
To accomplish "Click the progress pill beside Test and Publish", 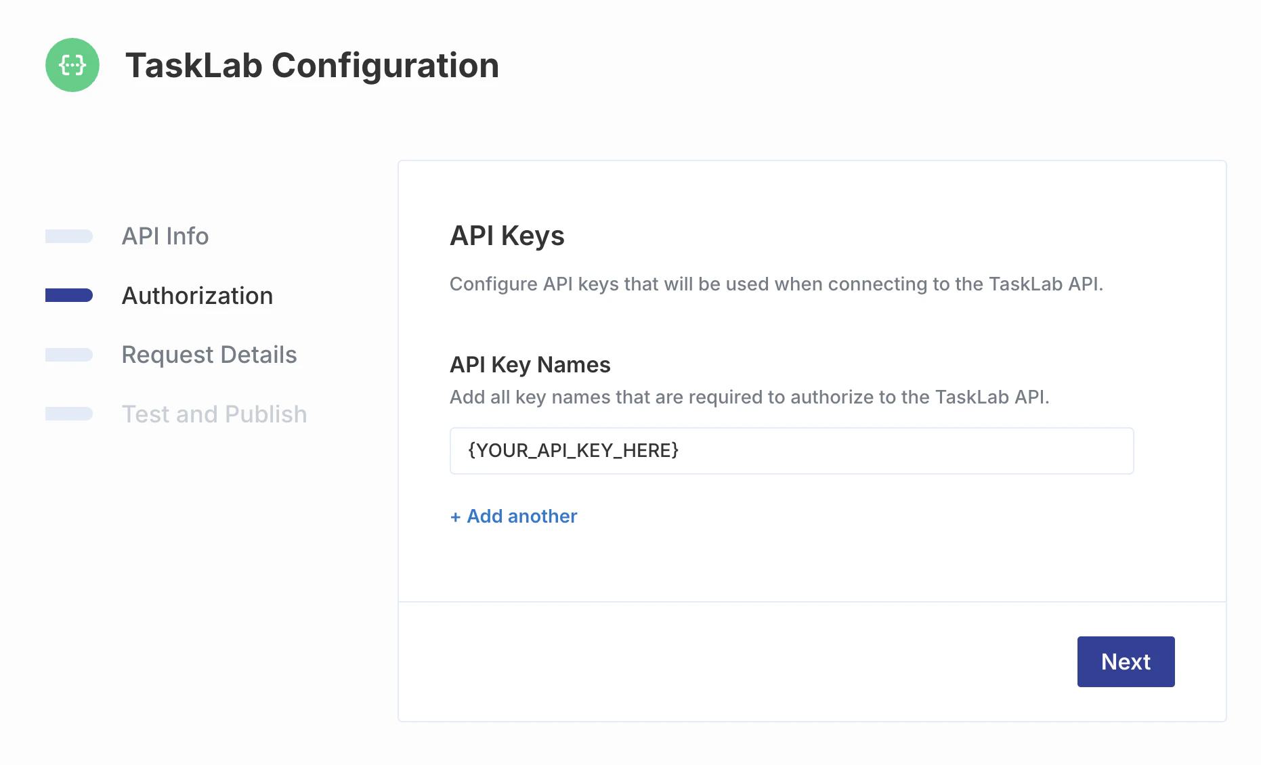I will click(68, 414).
